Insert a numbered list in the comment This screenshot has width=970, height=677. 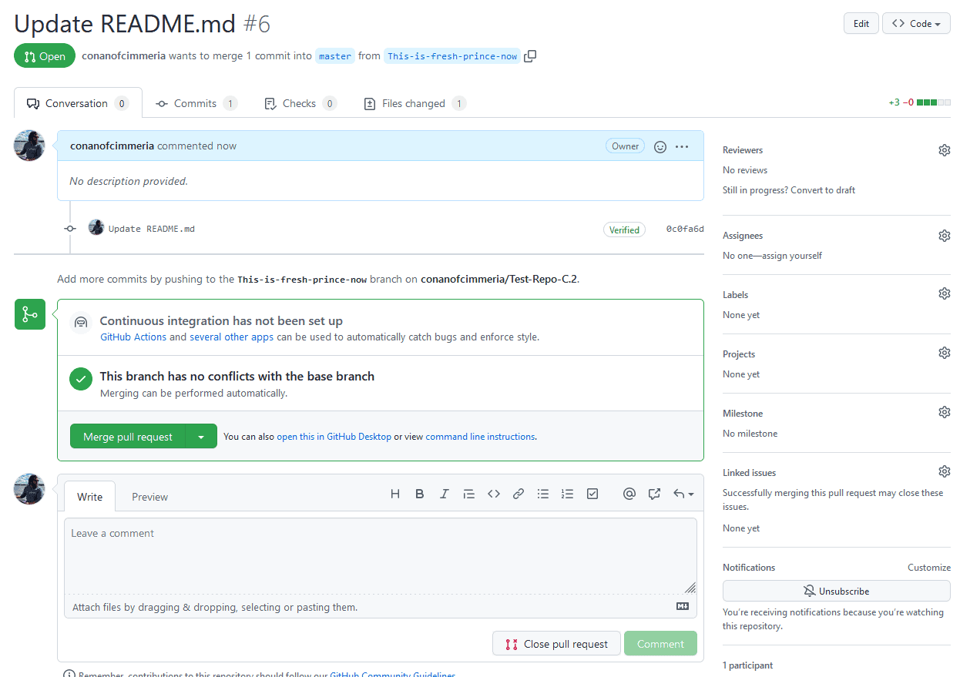tap(568, 494)
